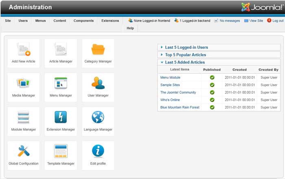Viewport: 285px width, 179px height.
Task: Click the Created By column header
Action: click(268, 70)
